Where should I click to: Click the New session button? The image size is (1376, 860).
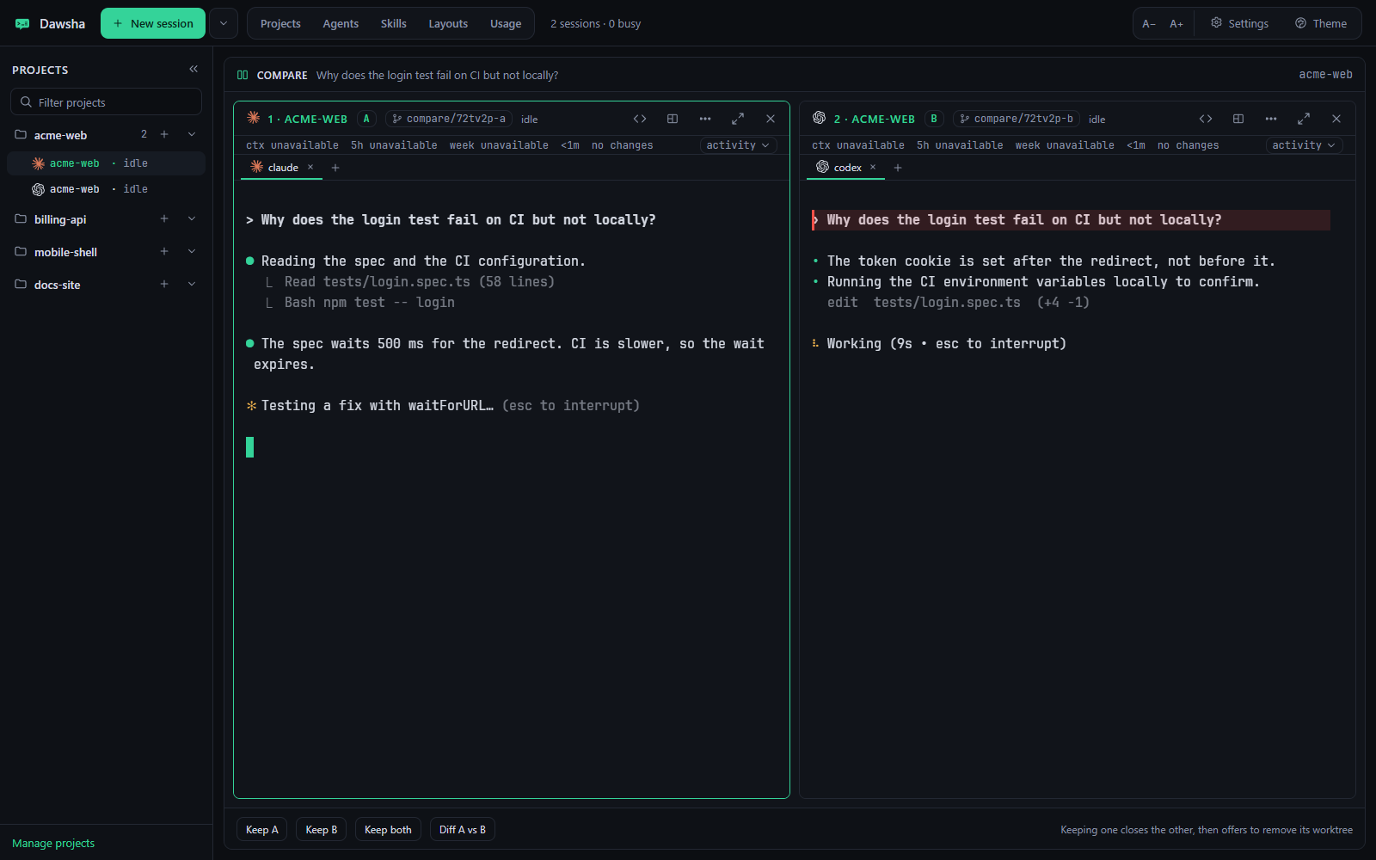coord(153,23)
